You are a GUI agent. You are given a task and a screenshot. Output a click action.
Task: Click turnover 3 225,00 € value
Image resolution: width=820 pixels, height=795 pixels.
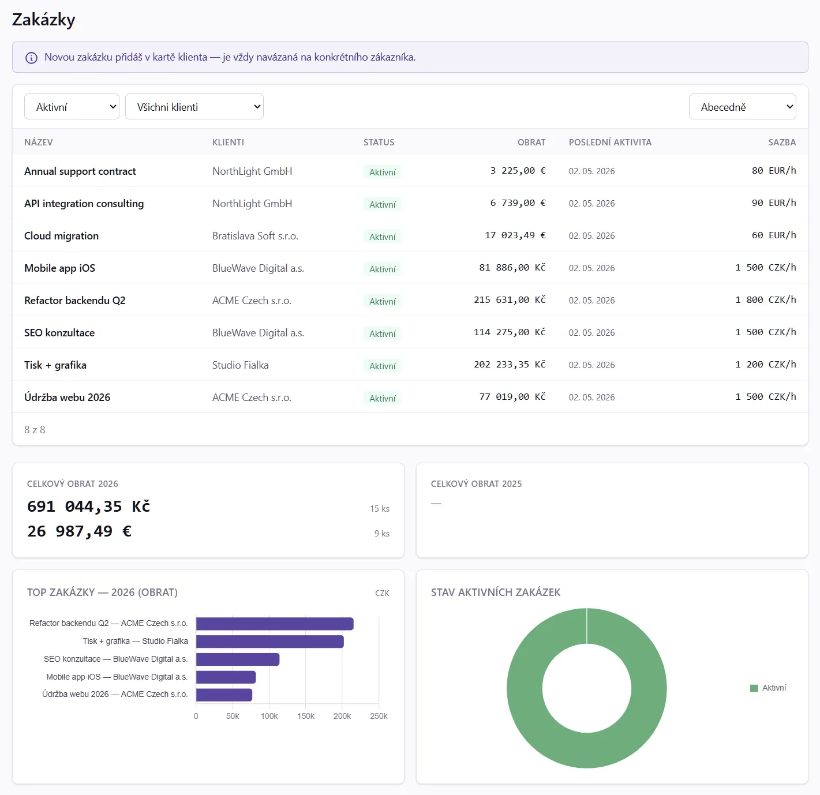[518, 171]
